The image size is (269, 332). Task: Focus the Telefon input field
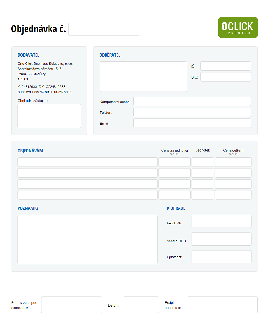192,112
